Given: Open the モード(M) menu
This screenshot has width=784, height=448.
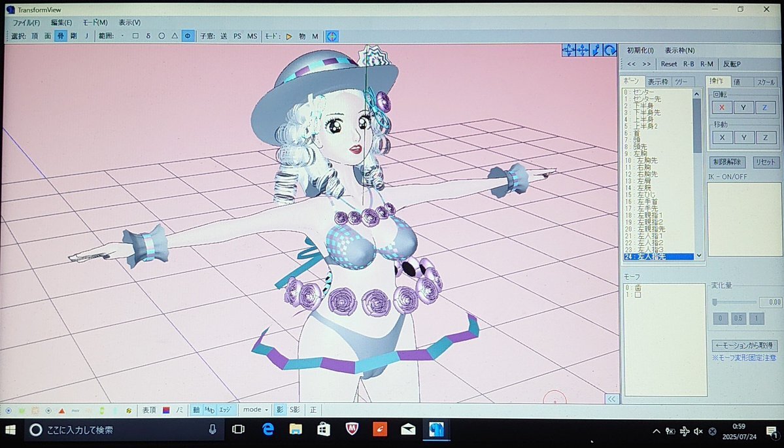Looking at the screenshot, I should point(95,22).
